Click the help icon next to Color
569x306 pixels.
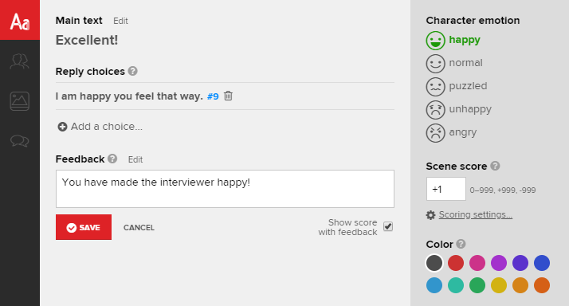coord(461,244)
